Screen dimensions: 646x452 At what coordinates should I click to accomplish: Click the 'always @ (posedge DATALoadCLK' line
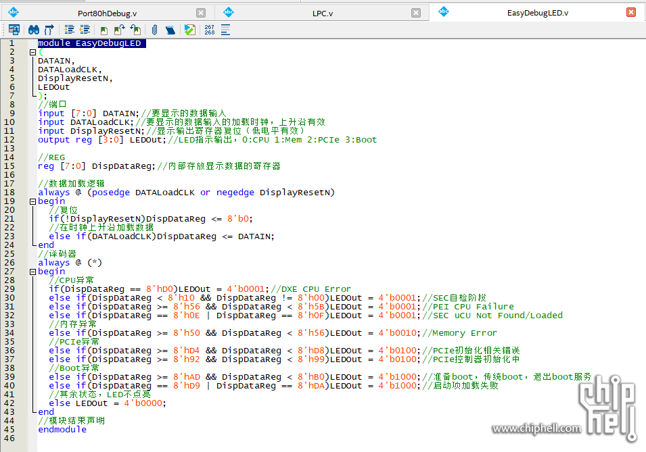pos(186,193)
